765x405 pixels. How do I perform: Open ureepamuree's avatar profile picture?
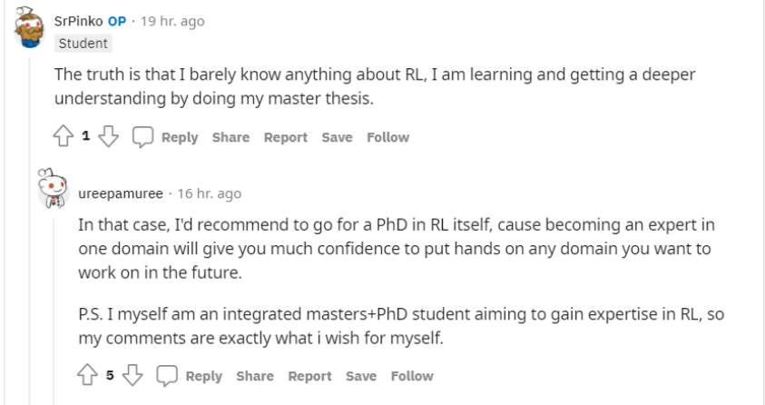(x=54, y=189)
